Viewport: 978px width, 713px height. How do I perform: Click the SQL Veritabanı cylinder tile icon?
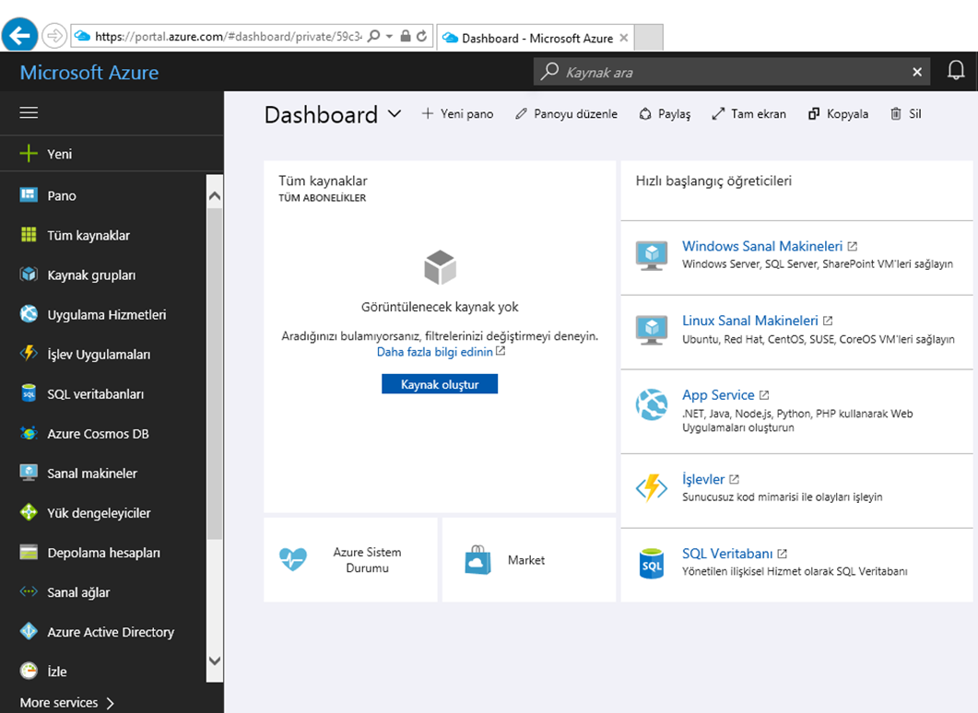pyautogui.click(x=652, y=563)
